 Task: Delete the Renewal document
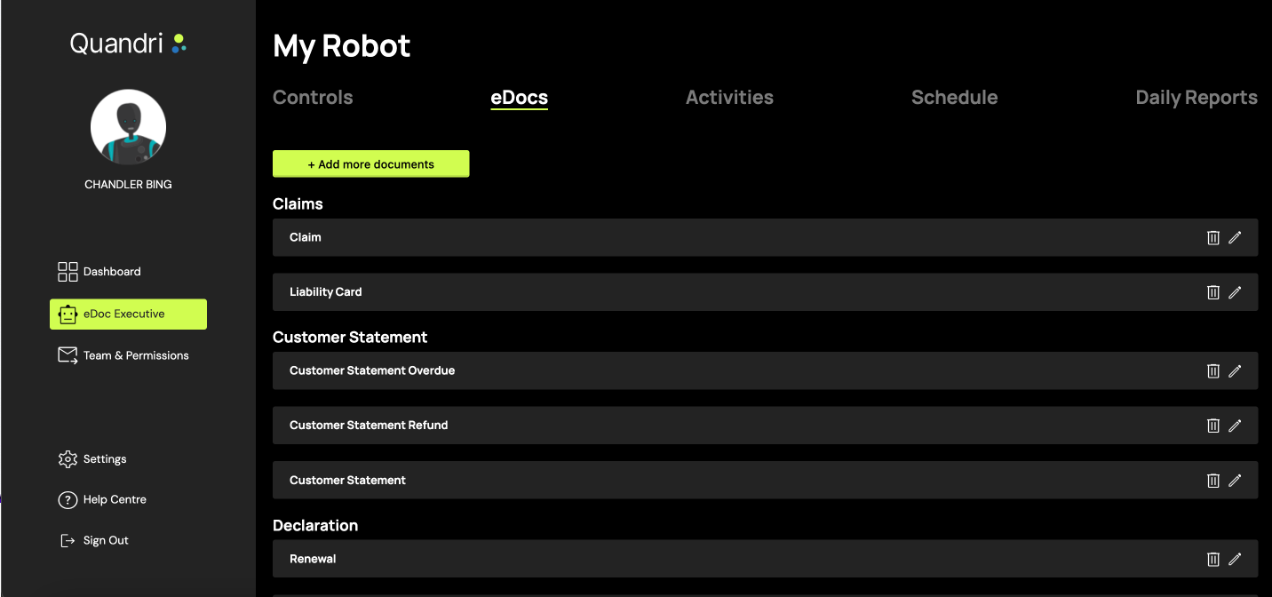[x=1212, y=559]
